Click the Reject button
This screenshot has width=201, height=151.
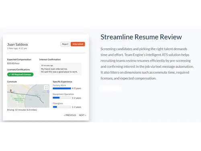(x=65, y=44)
